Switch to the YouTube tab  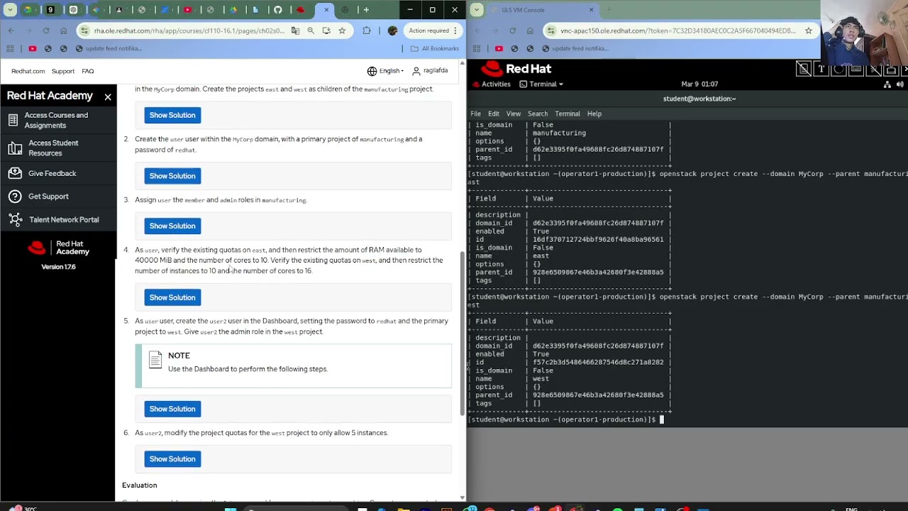(187, 10)
